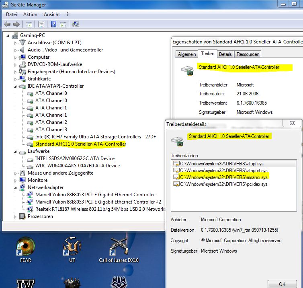303x288 pixels.
Task: Select Intel(R) ICH7 Family Ultra ATA item
Action: [x=95, y=137]
